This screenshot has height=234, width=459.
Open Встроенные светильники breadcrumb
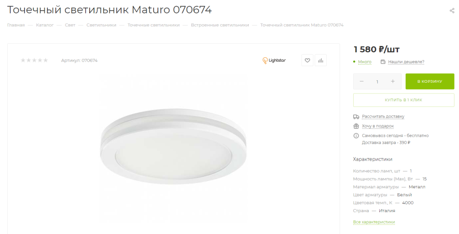[220, 25]
